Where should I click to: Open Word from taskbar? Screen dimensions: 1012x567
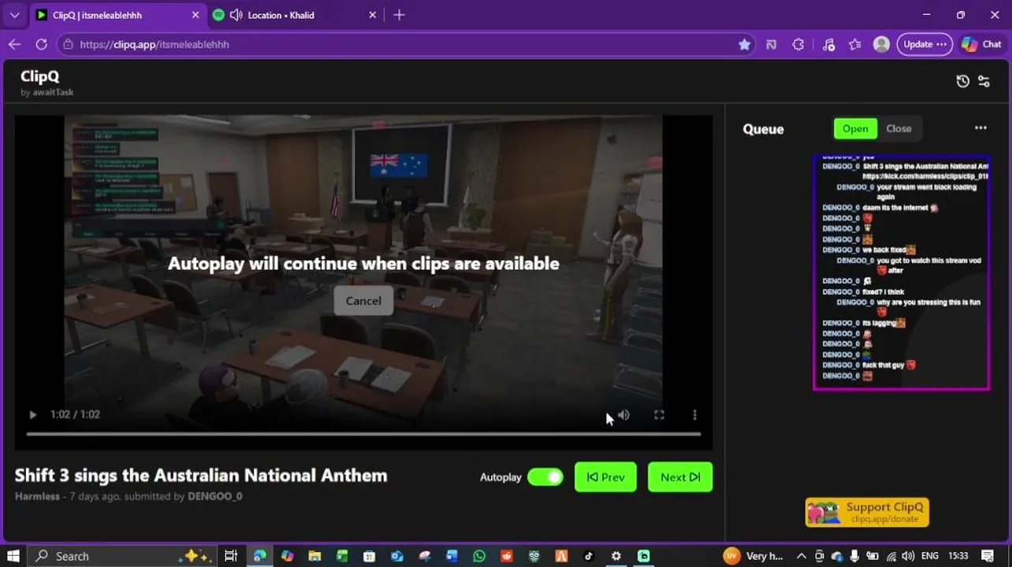452,556
